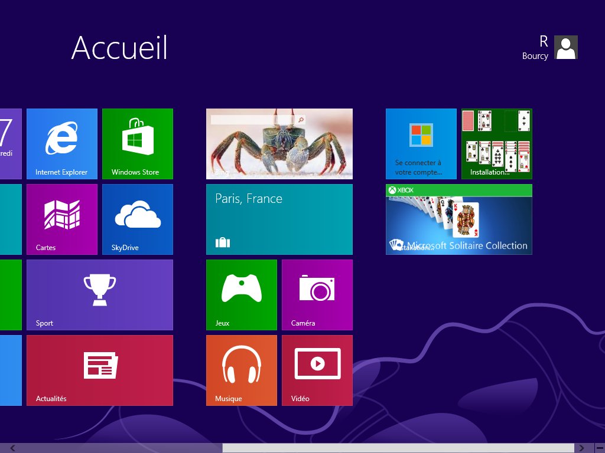Open the Musique headphones tile
605x453 pixels.
tap(242, 370)
